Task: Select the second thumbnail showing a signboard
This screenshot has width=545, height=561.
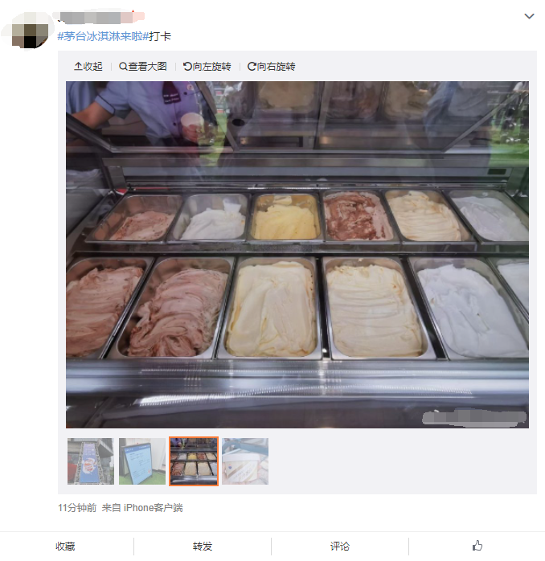Action: [x=142, y=461]
